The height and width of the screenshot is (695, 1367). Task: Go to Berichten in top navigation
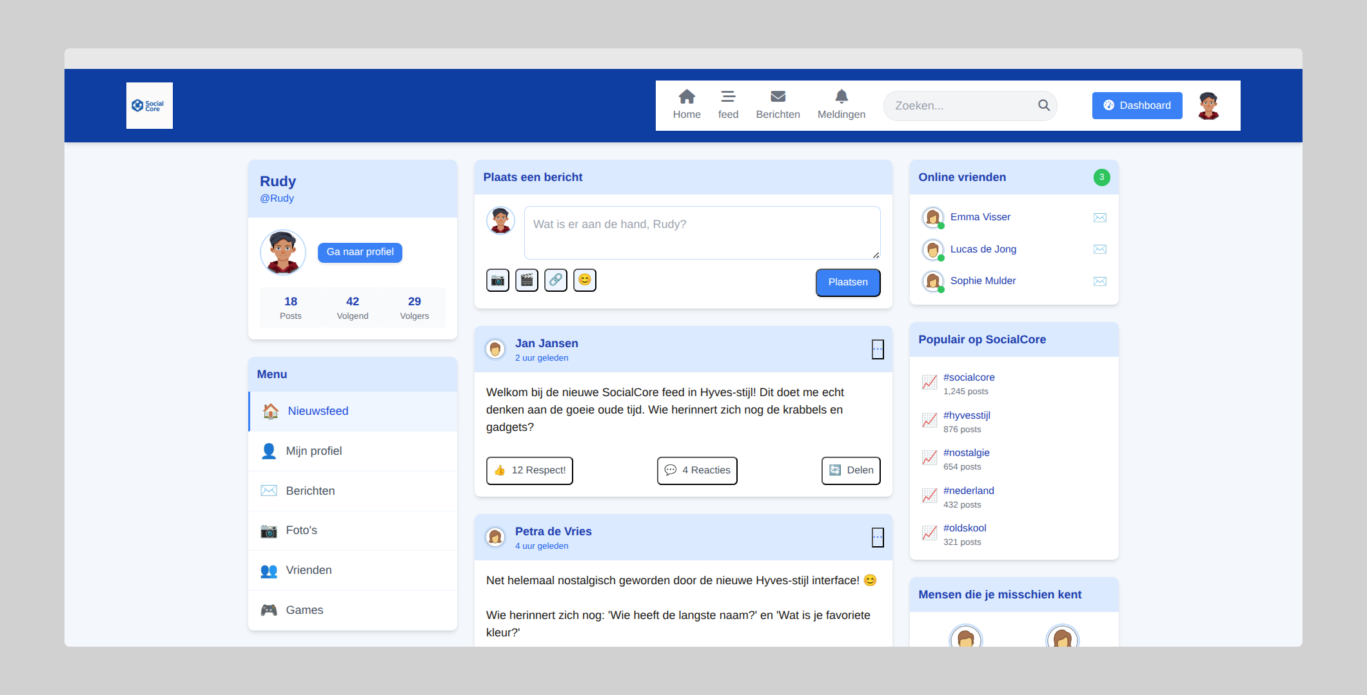[778, 105]
